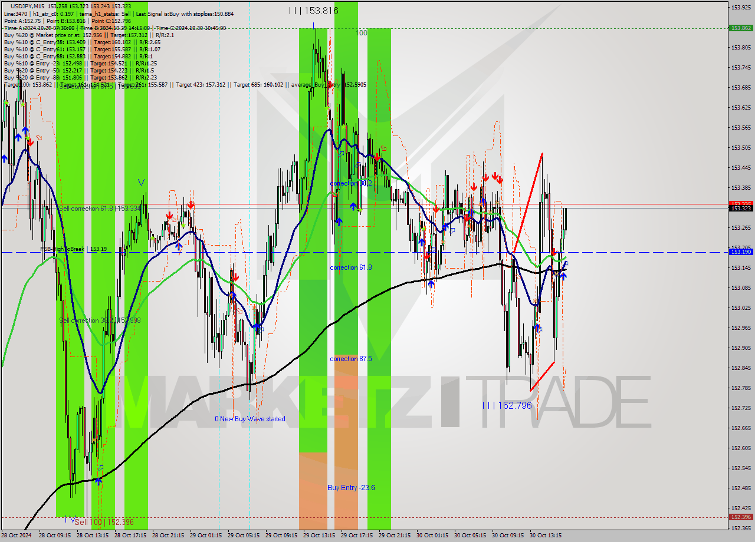Click the blue 153.190 price tag
This screenshot has width=755, height=542.
(x=741, y=252)
